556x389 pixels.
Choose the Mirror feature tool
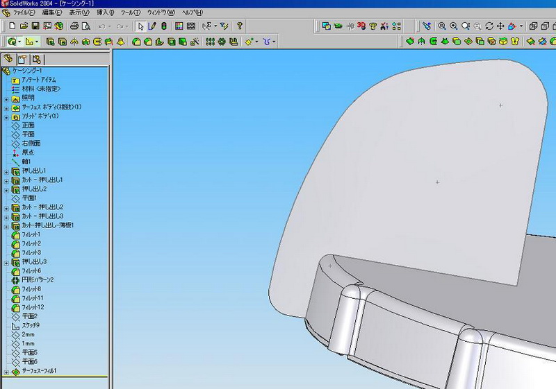coord(234,42)
